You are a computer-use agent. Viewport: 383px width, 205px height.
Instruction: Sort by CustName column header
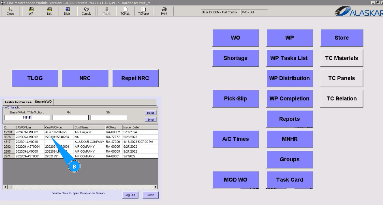point(89,127)
